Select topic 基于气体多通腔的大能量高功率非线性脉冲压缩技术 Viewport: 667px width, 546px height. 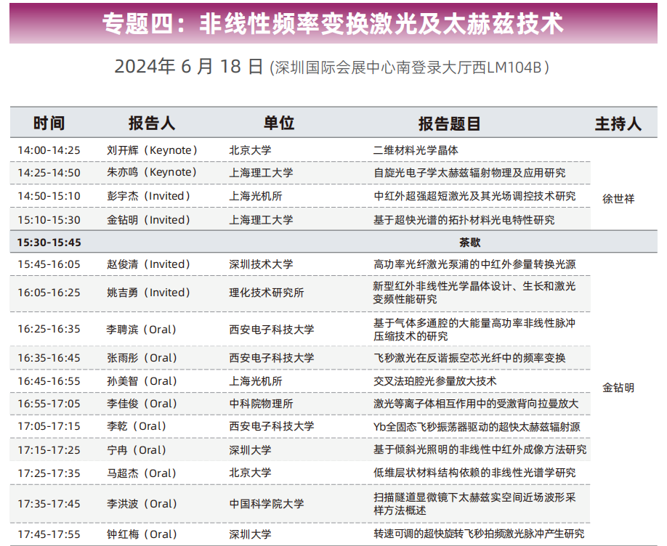[474, 330]
